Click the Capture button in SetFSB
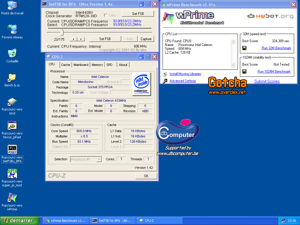 (146, 39)
